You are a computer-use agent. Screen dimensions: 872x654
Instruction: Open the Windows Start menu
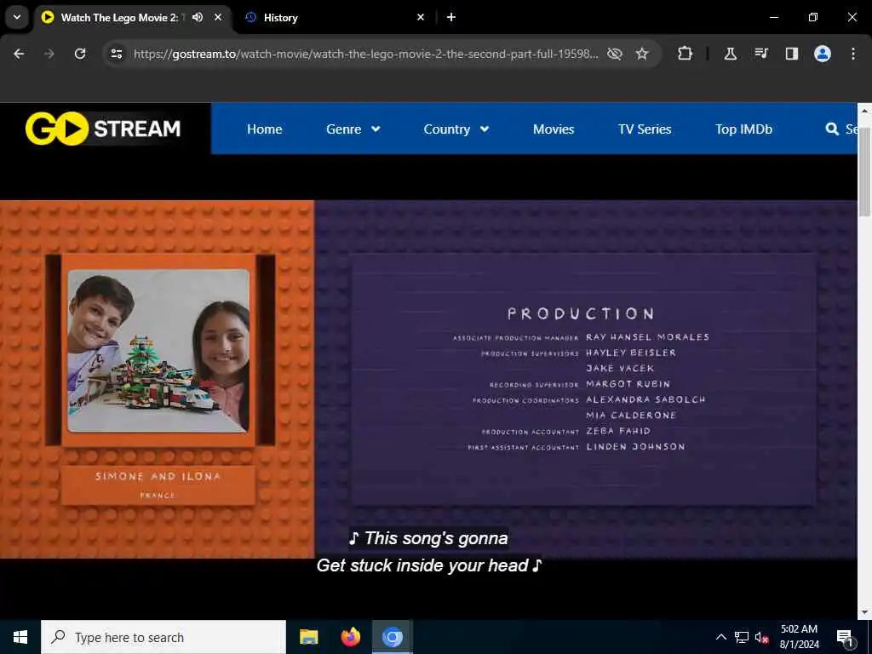point(20,637)
